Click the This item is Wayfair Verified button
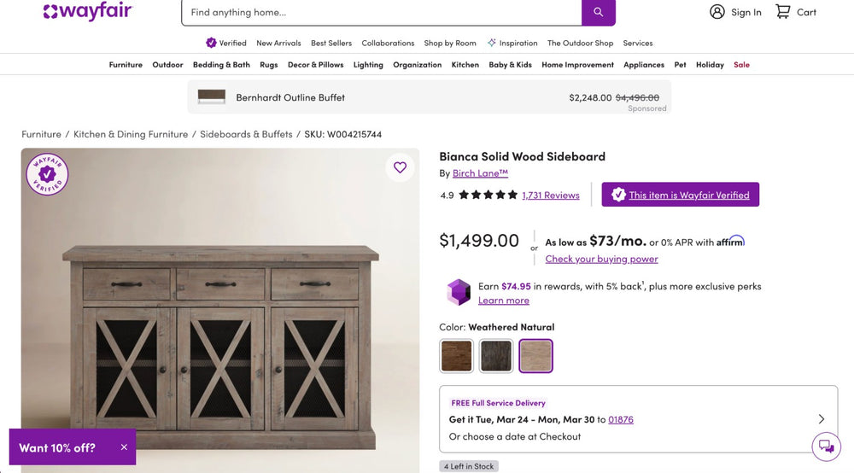The width and height of the screenshot is (854, 473). coord(680,195)
